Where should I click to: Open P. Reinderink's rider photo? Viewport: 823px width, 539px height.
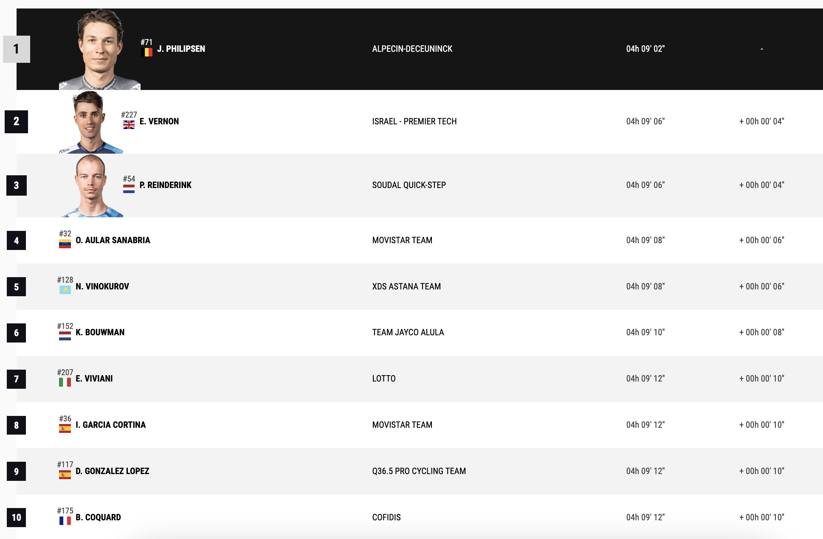point(91,186)
